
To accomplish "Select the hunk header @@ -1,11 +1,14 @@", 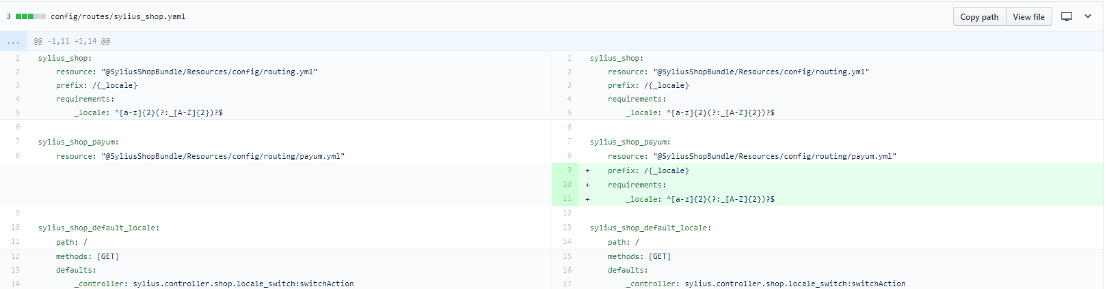I will [72, 41].
